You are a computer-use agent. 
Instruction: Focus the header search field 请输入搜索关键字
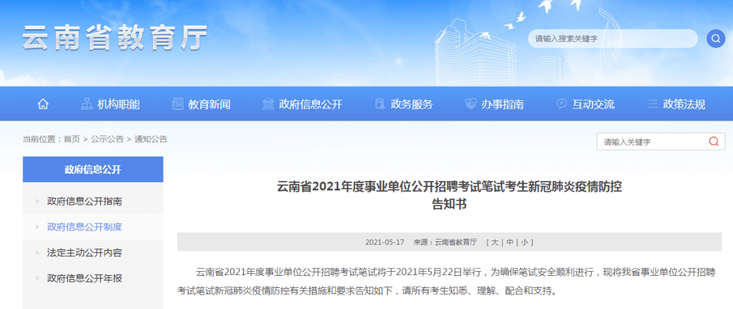point(612,39)
